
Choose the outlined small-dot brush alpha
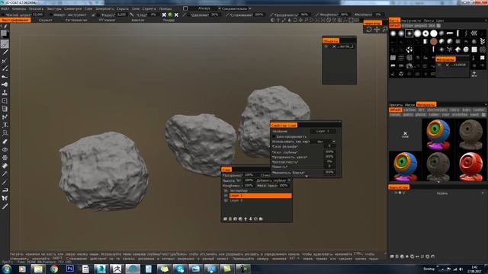(x=409, y=33)
